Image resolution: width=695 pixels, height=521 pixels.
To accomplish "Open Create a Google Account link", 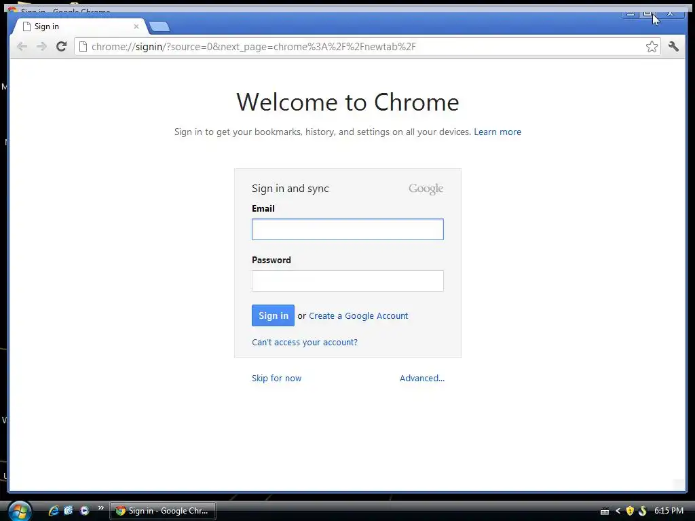I will pyautogui.click(x=358, y=316).
